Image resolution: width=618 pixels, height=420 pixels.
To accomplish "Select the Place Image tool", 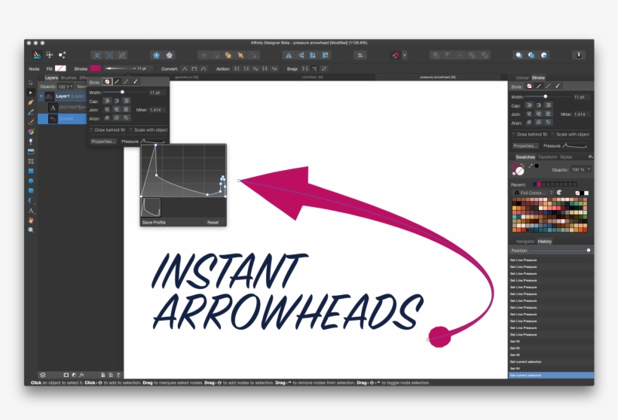I will 31,151.
